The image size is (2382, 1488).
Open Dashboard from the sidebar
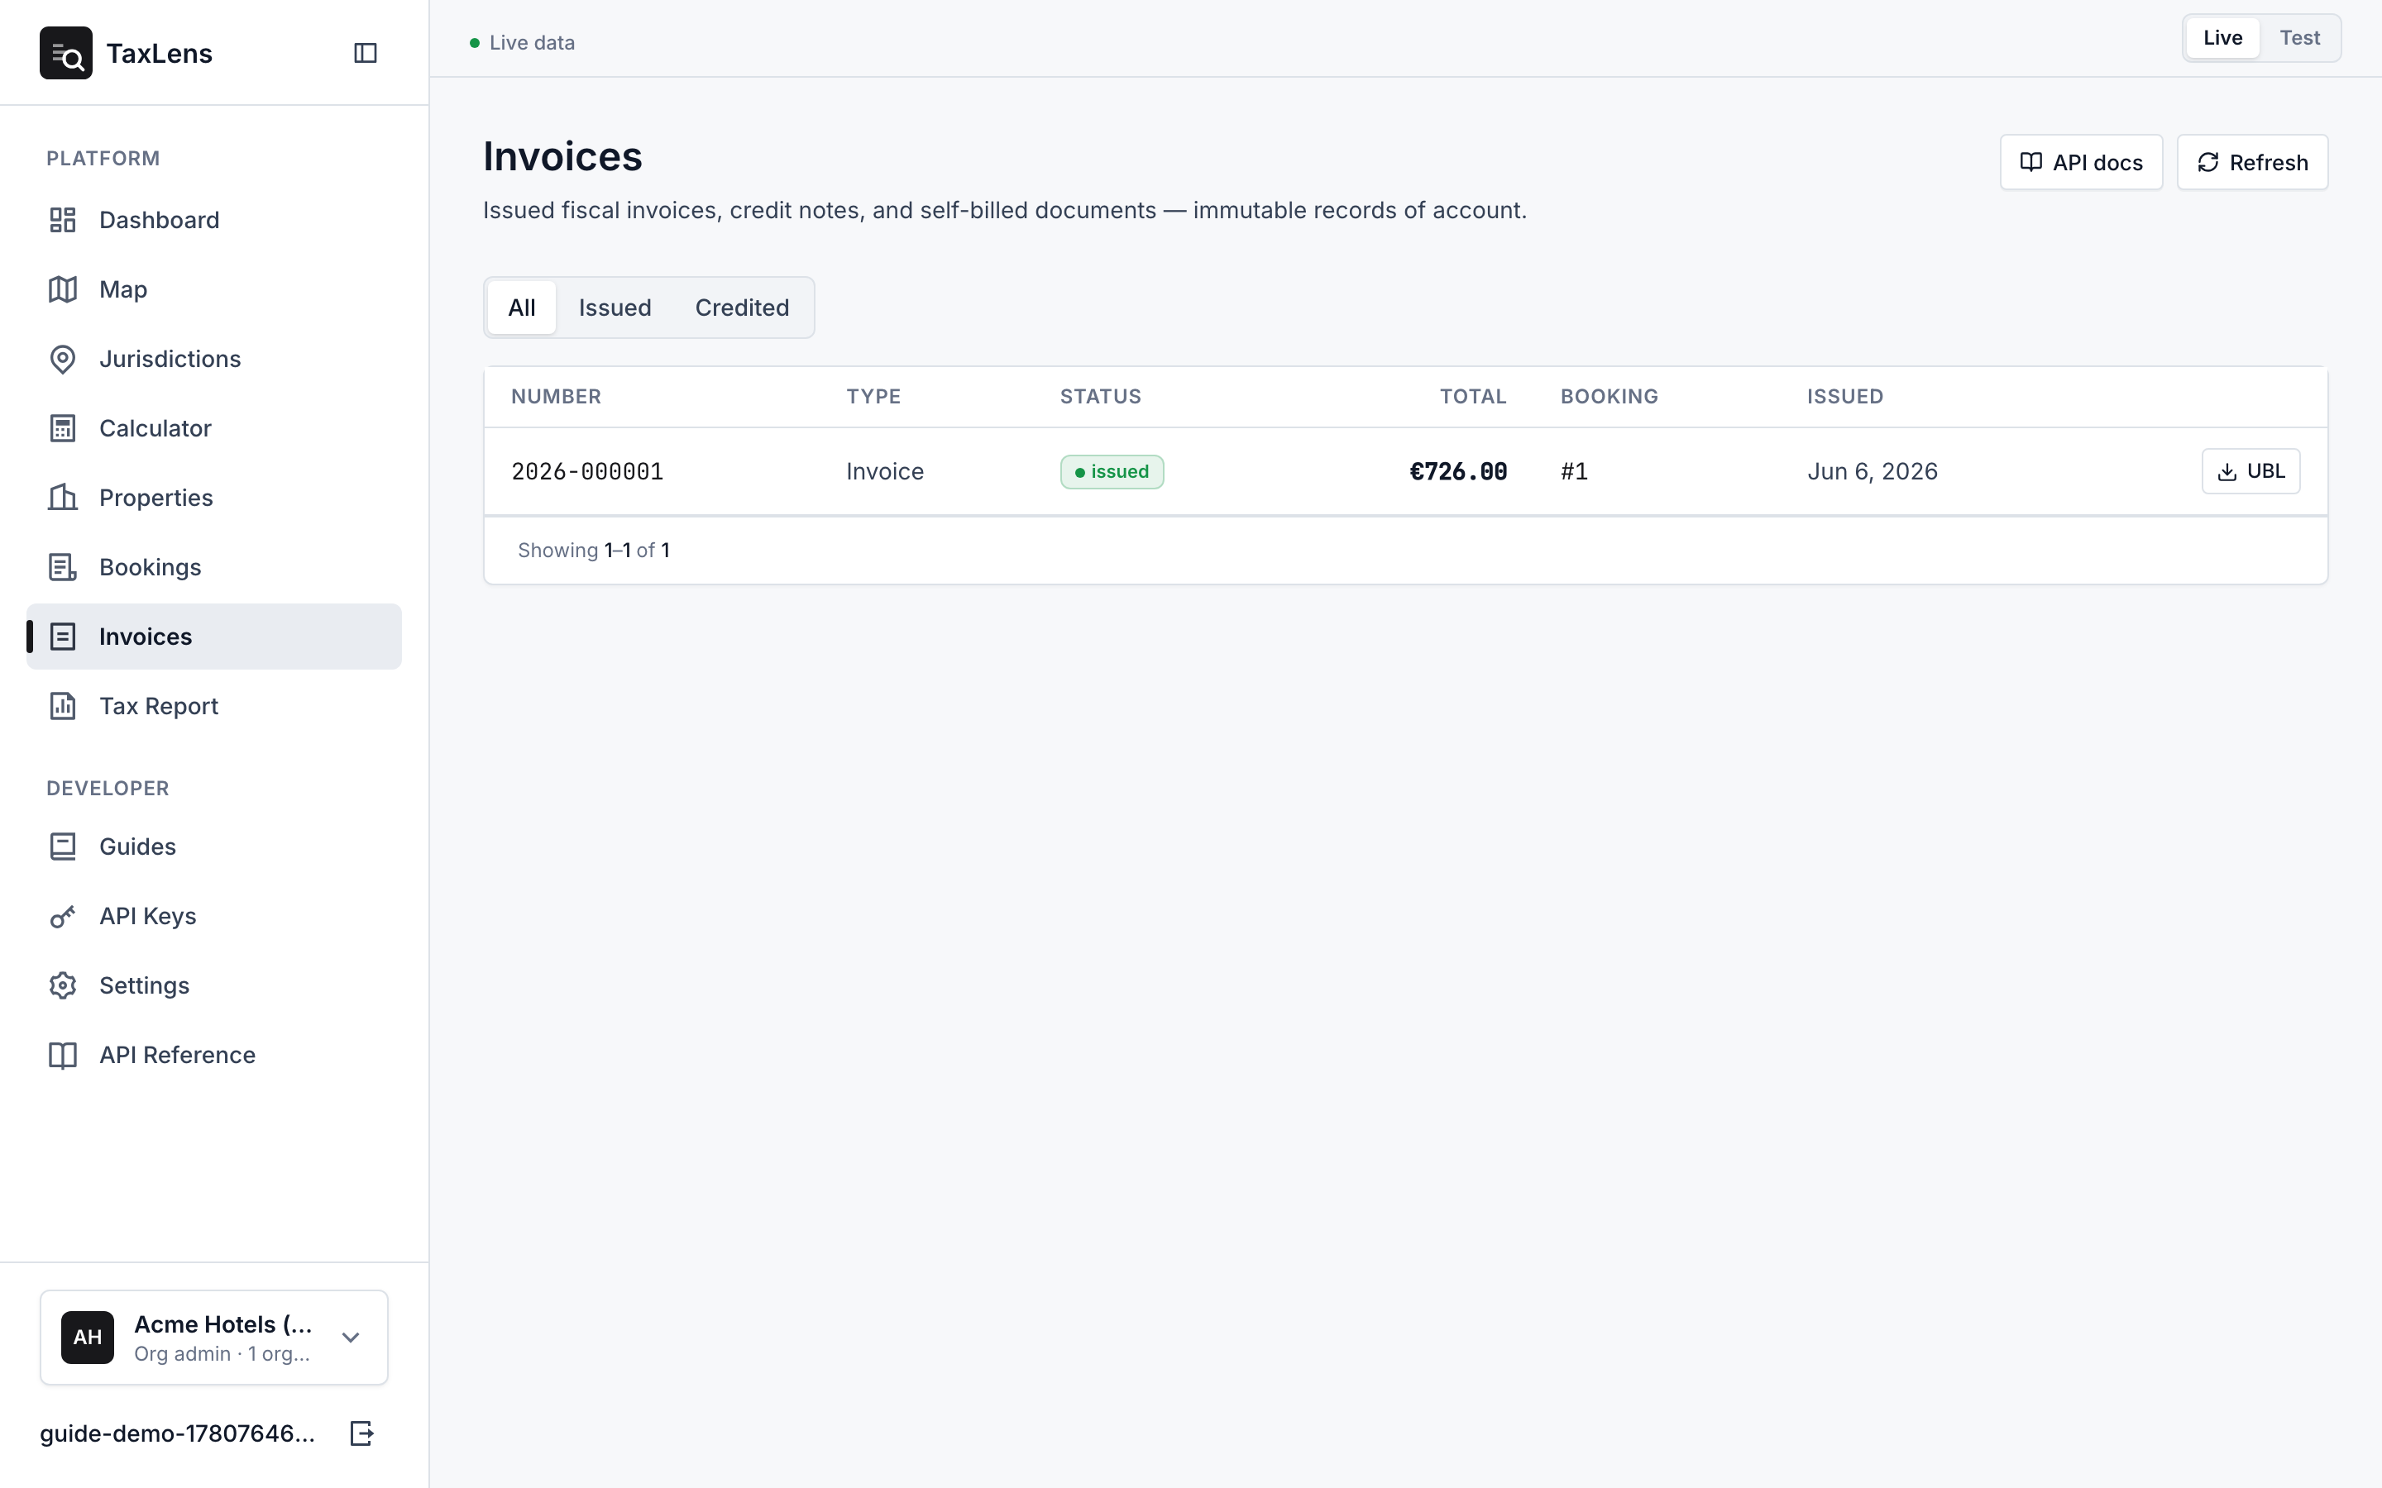pyautogui.click(x=213, y=219)
